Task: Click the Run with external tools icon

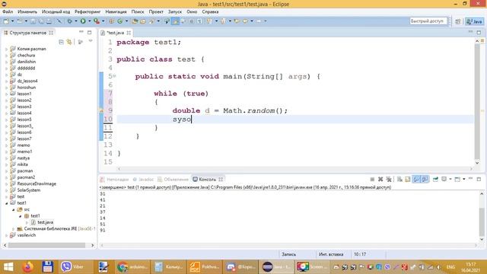Action: click(x=97, y=21)
